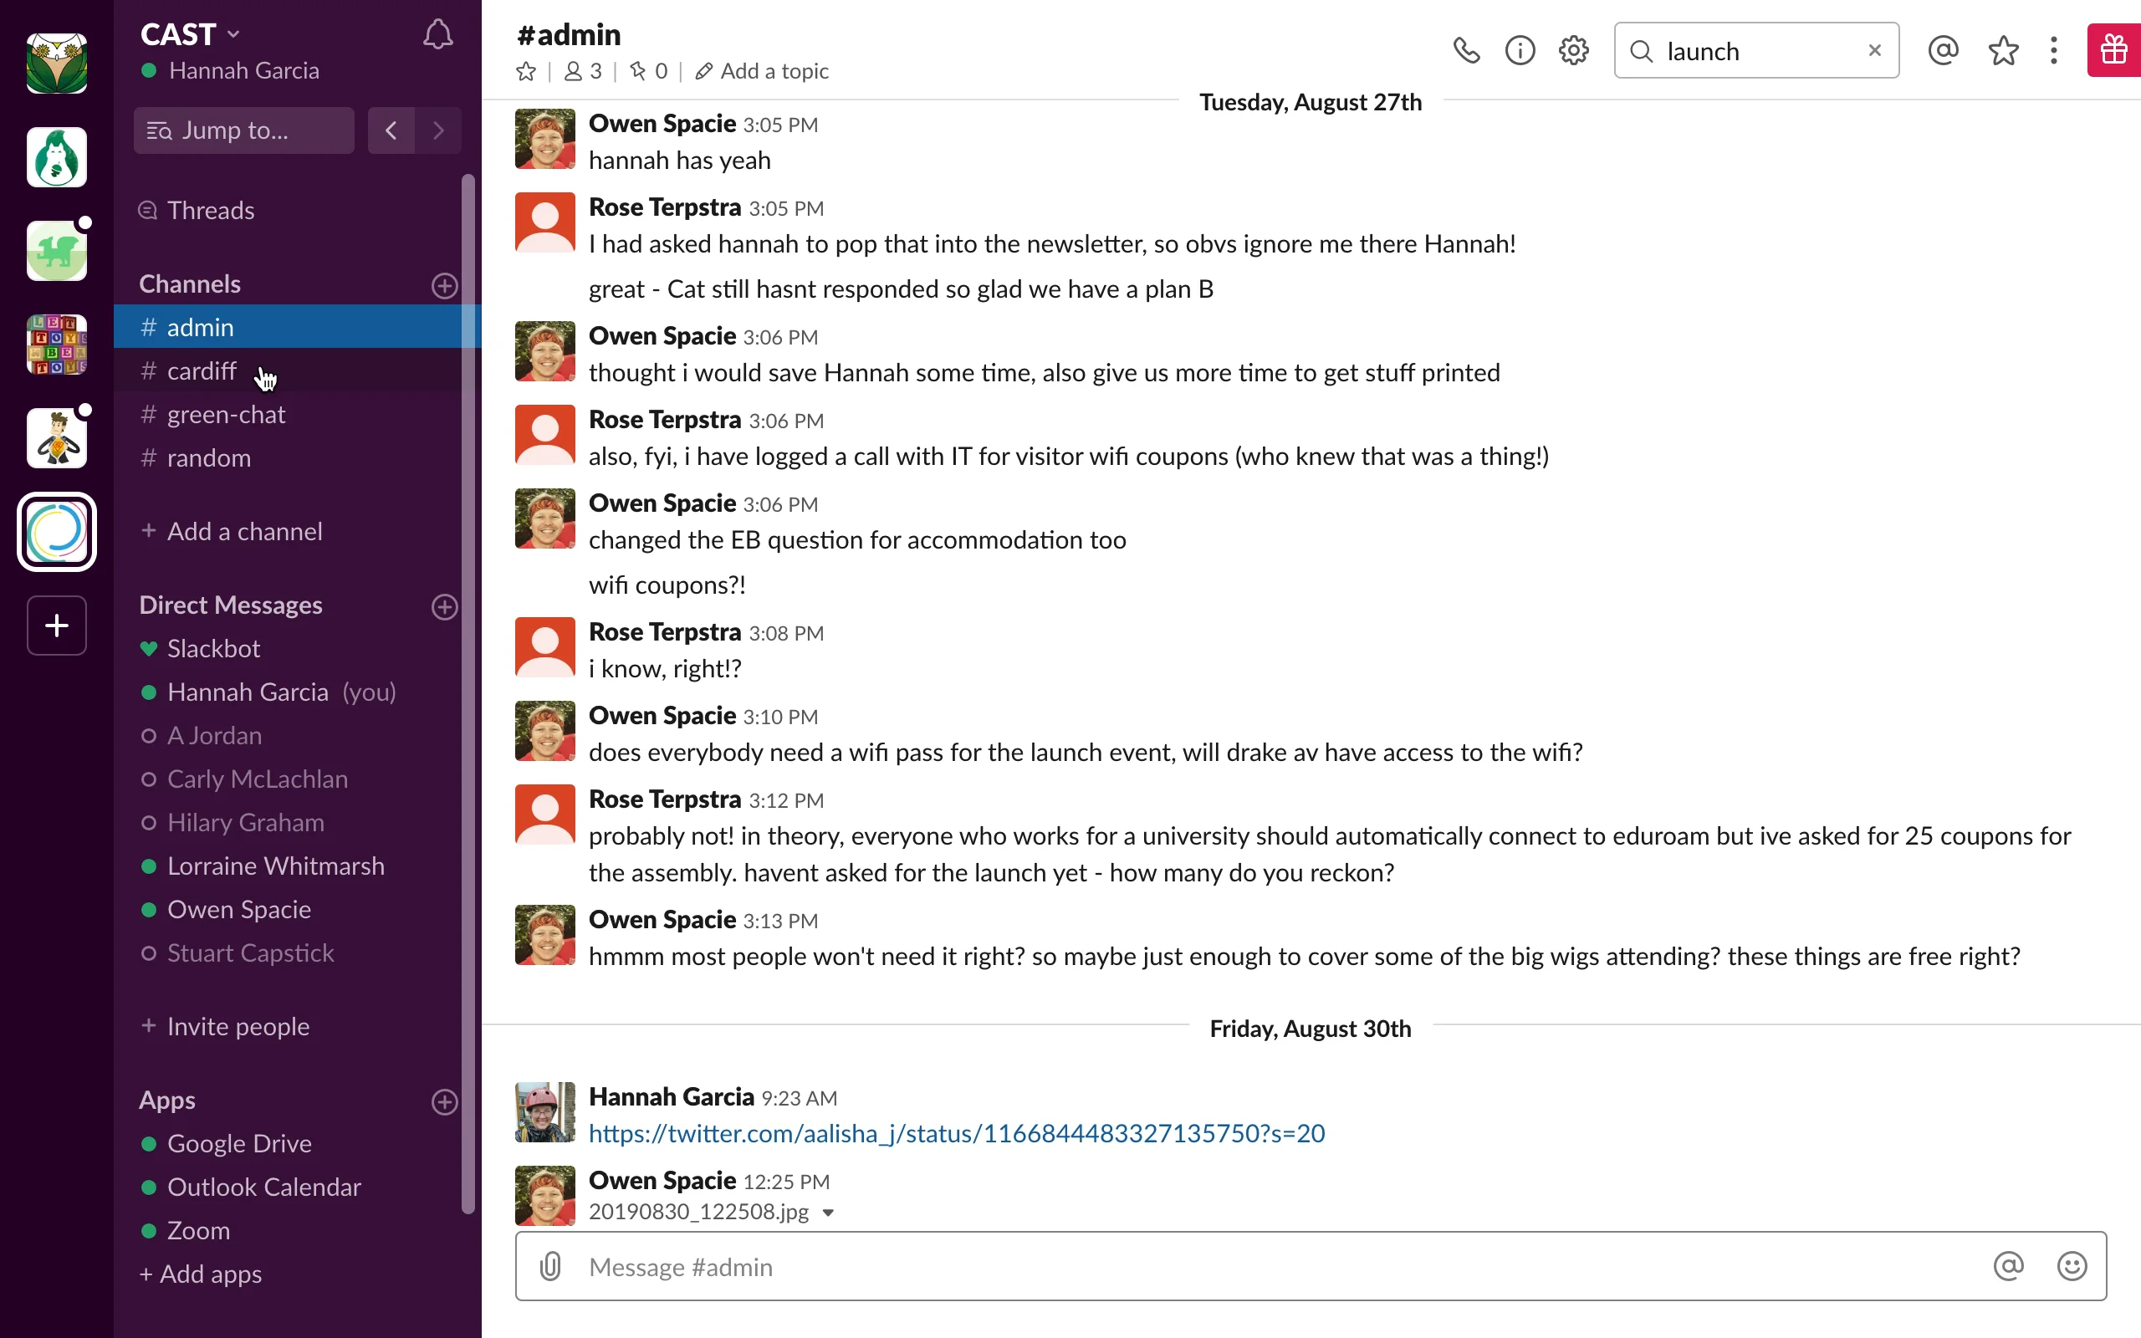
Task: Add a new workspace plus button
Action: [57, 626]
